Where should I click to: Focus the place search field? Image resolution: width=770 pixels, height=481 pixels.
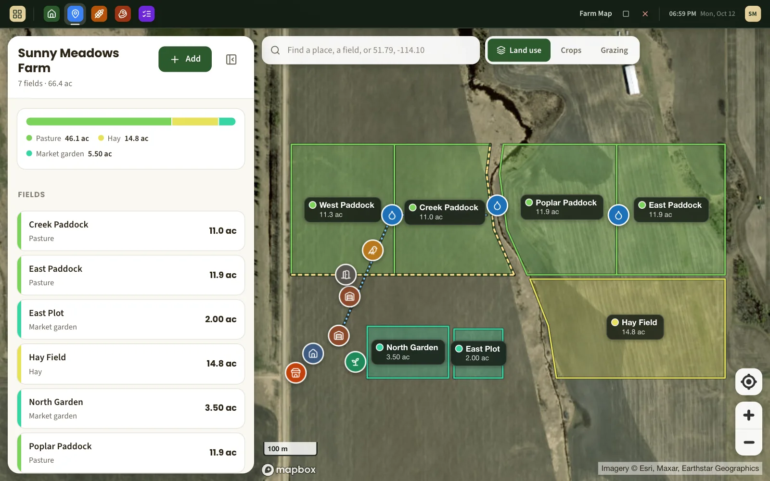pos(371,50)
